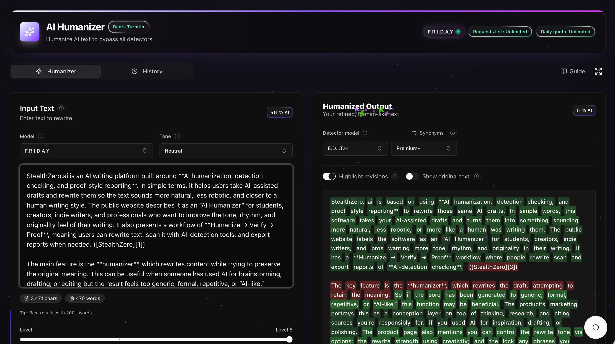This screenshot has width=615, height=344.
Task: Click the Requests left: Unlimited badge
Action: [x=500, y=32]
